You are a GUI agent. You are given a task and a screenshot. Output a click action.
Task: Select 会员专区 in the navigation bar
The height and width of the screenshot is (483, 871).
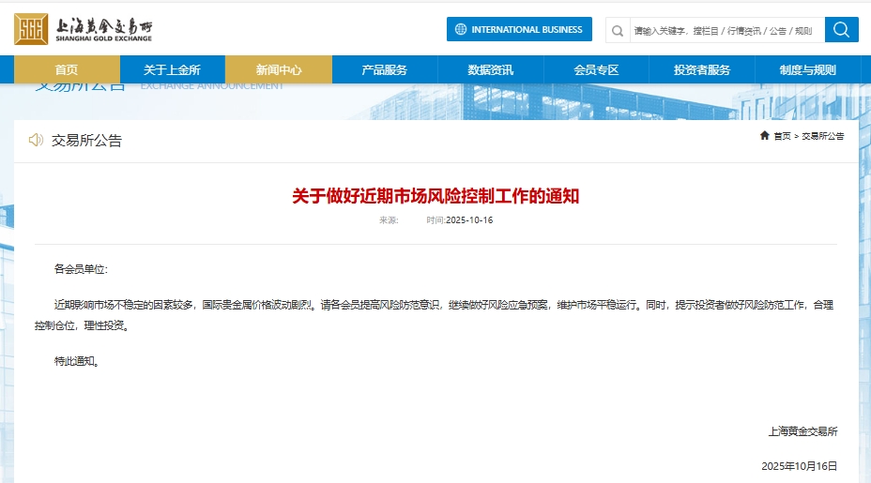click(596, 69)
